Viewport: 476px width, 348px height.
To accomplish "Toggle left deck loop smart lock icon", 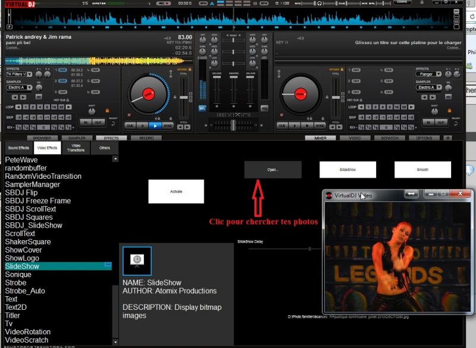I will coord(107,111).
